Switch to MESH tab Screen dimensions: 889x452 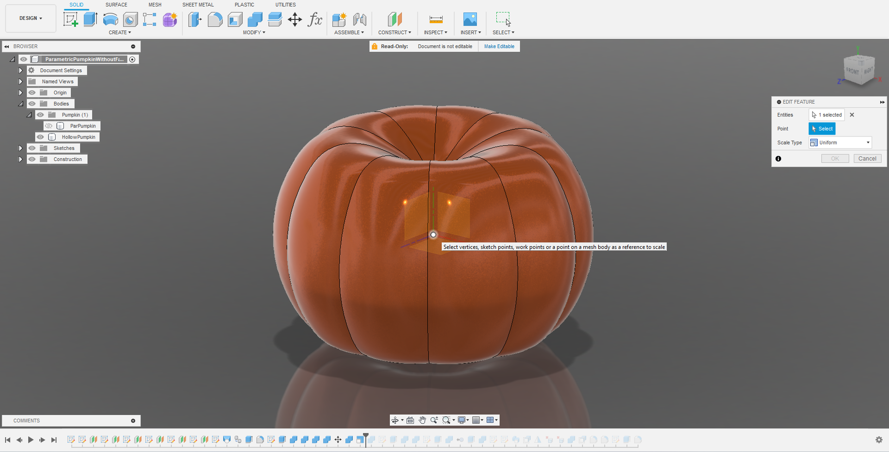click(155, 5)
